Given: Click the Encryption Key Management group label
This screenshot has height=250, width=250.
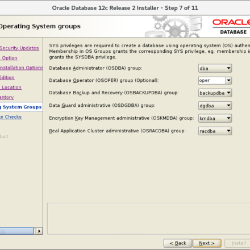Looking at the screenshot, I should 122,118.
